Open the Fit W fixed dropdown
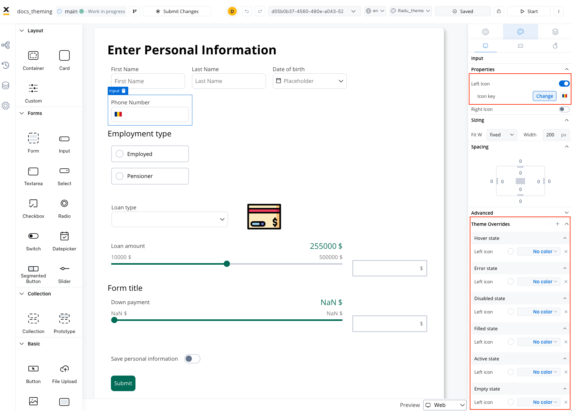 [502, 135]
